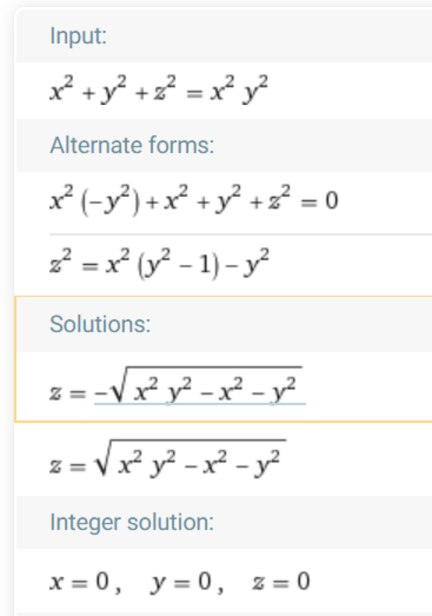The width and height of the screenshot is (432, 616).
Task: Click "z =" beside the positive root solution
Action: (x=67, y=466)
